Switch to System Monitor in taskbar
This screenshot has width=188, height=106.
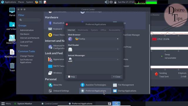[x=23, y=104]
